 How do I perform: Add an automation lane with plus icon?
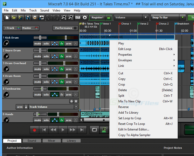pyautogui.click(x=72, y=101)
